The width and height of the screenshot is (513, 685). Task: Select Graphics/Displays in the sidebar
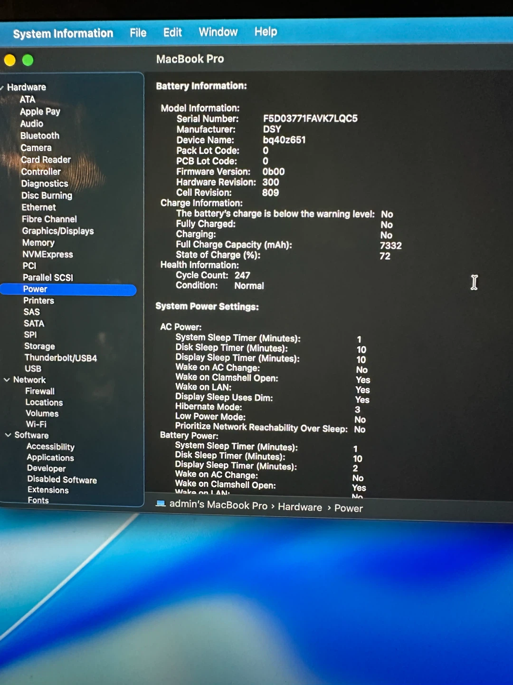point(57,231)
